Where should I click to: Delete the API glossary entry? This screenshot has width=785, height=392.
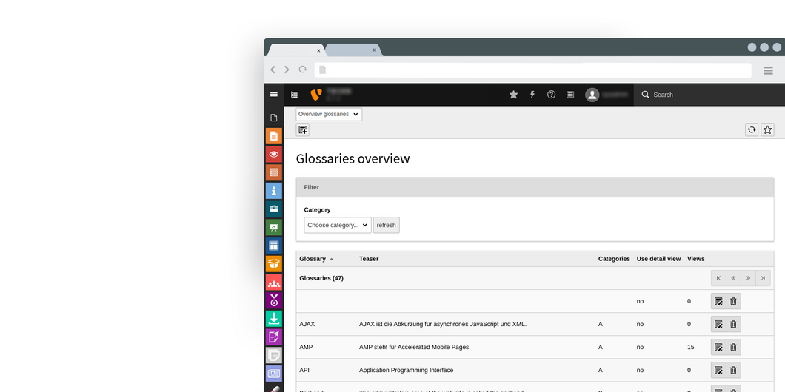[x=733, y=370]
